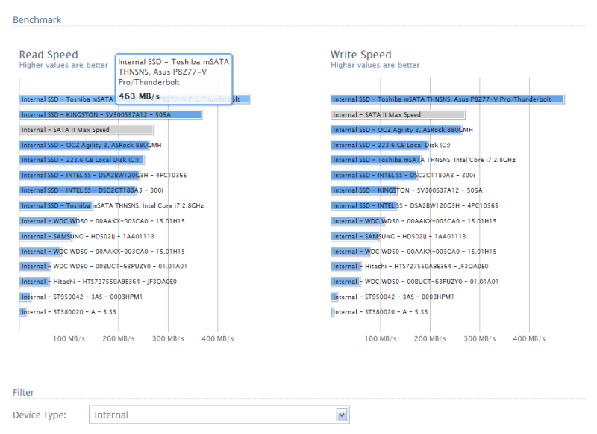This screenshot has height=434, width=597.
Task: Click the Benchmark section heading
Action: click(x=37, y=20)
